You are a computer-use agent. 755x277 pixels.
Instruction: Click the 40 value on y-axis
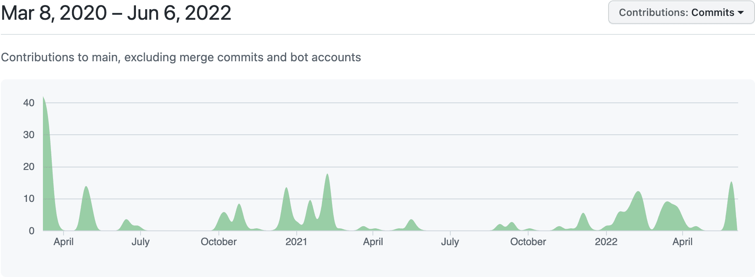pyautogui.click(x=29, y=103)
